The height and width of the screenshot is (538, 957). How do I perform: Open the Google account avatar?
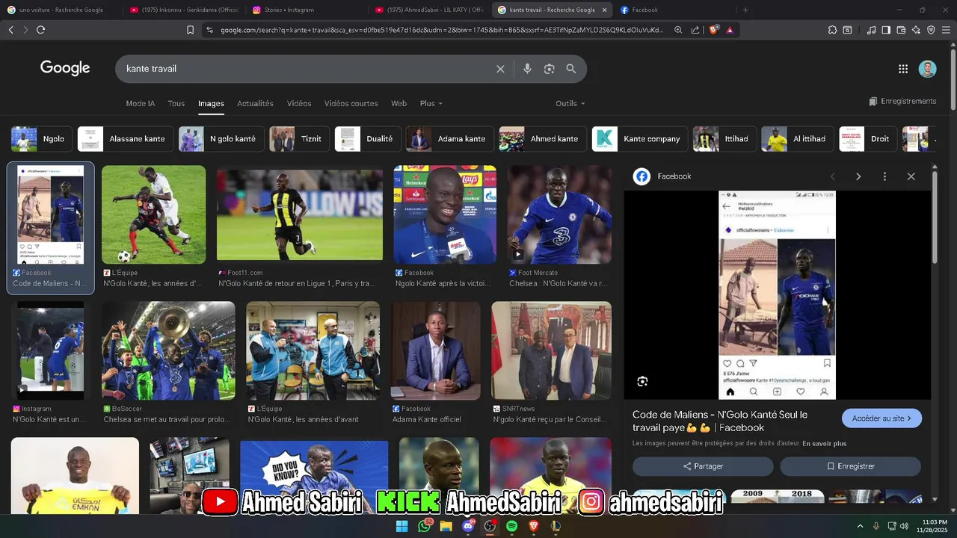coord(927,69)
